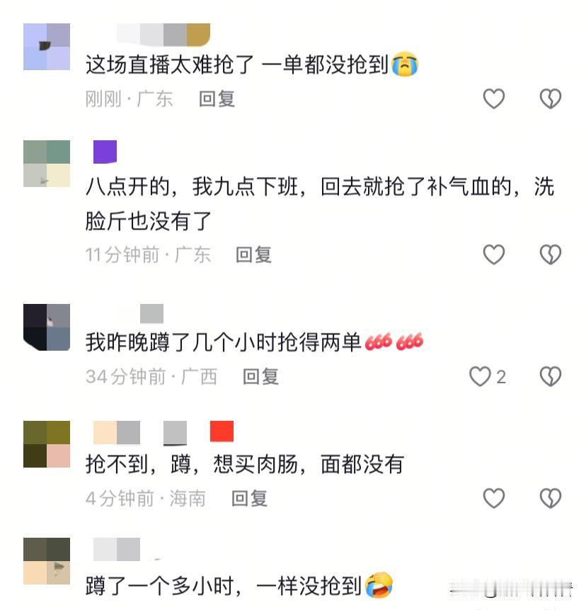Open the avatar of the 海南 commenter
The image size is (586, 610).
pos(47,444)
